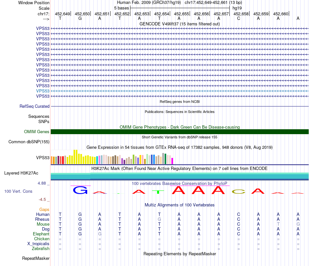Click '100 vertebrates Basewise Conservation by PhyloP' title
Image resolution: width=309 pixels, height=266 pixels.
pyautogui.click(x=180, y=184)
